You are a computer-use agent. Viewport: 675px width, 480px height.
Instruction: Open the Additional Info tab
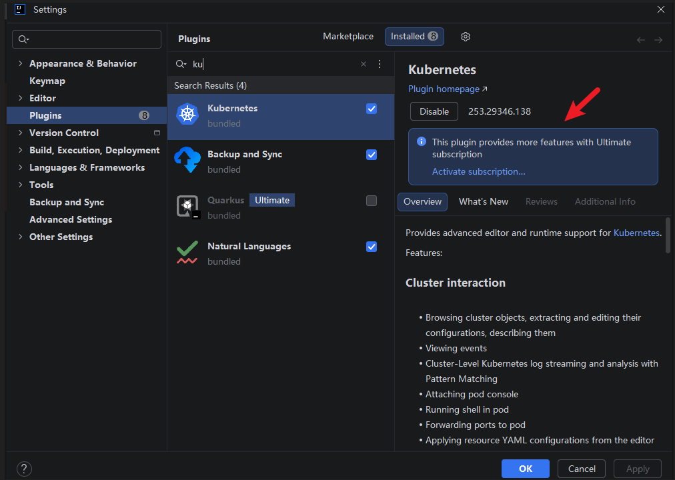(x=605, y=202)
